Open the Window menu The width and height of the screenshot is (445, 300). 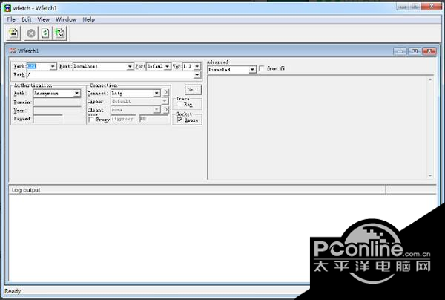tap(66, 19)
